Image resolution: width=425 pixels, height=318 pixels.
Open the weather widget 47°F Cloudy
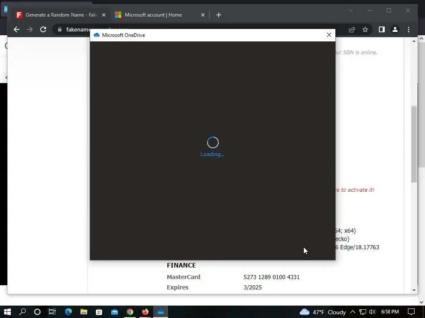pos(322,312)
